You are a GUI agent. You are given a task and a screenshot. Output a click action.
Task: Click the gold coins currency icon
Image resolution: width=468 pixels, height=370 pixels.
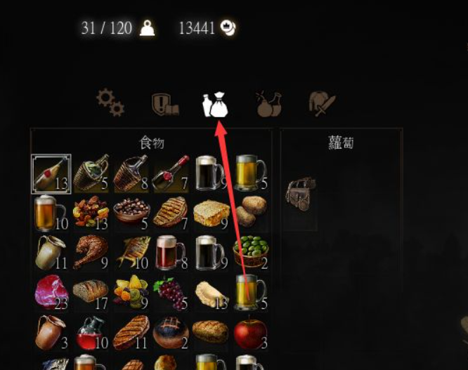(228, 27)
